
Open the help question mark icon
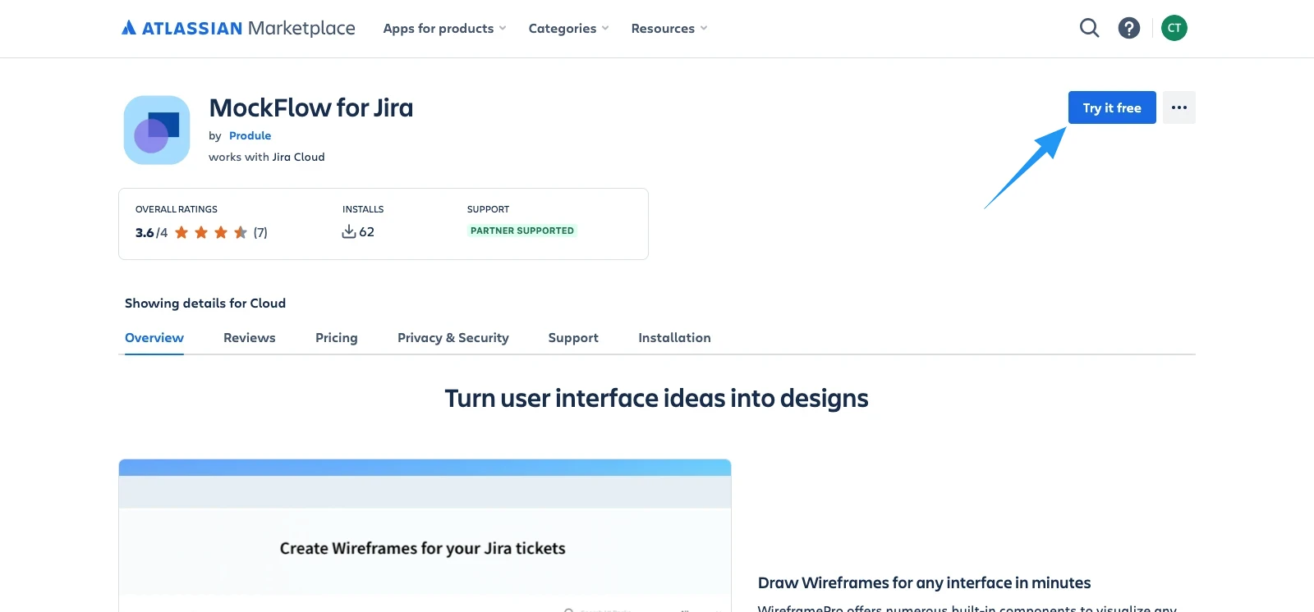click(x=1129, y=28)
